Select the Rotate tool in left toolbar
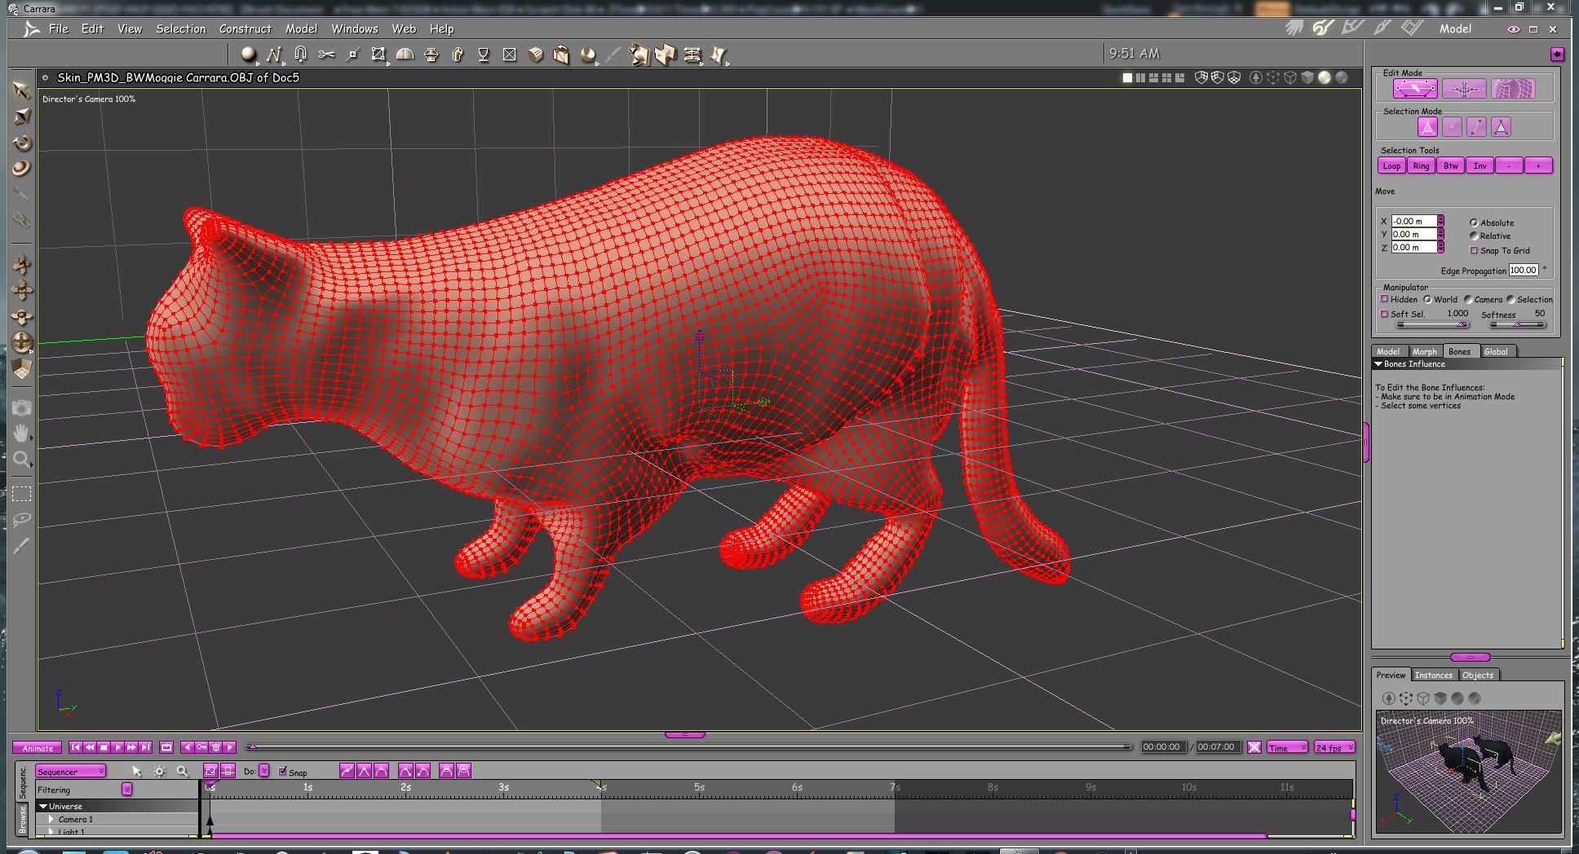Viewport: 1579px width, 854px height. (x=22, y=143)
